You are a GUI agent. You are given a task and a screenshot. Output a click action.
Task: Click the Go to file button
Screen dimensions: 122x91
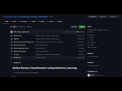[74, 27]
